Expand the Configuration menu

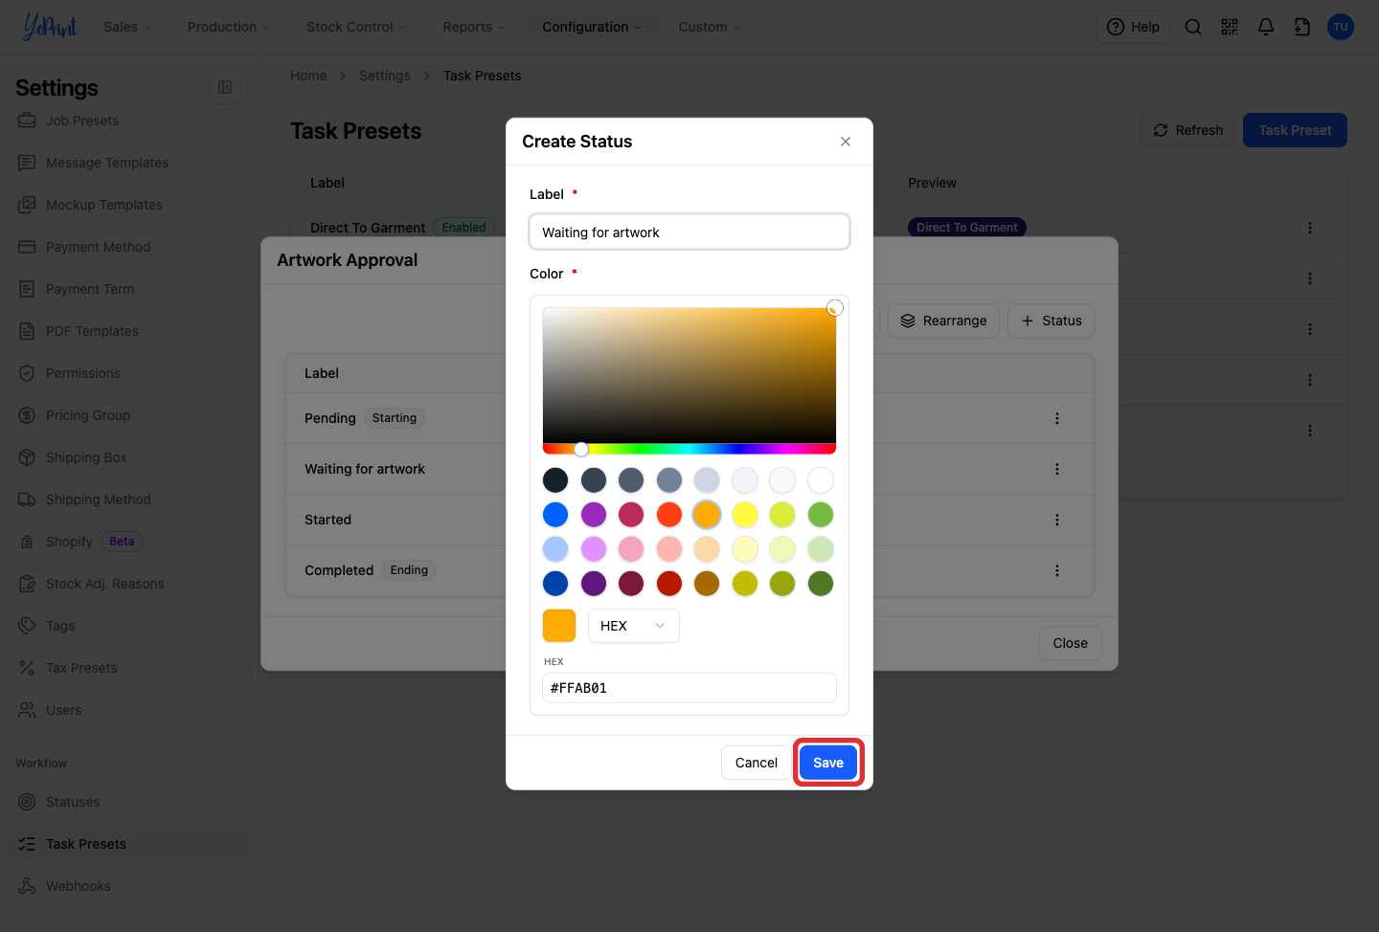click(x=592, y=27)
